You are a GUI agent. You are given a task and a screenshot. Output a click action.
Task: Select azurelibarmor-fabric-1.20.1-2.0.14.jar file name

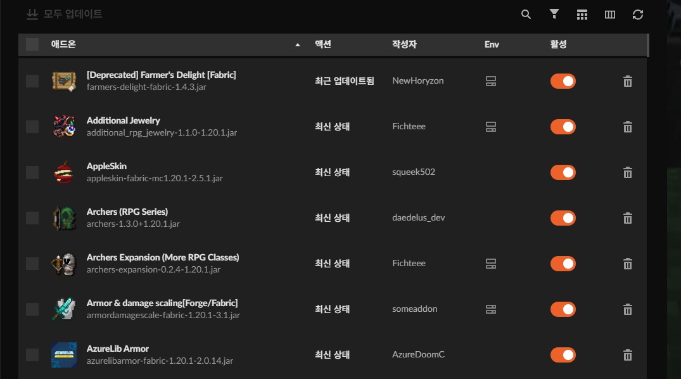(160, 361)
